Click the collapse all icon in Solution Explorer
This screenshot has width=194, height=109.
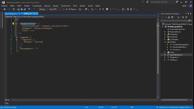point(186,17)
